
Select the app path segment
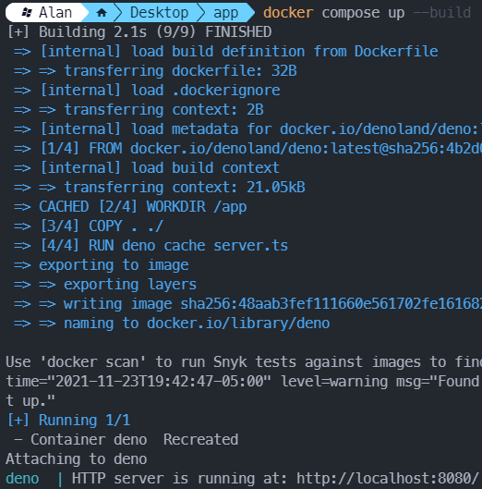(x=226, y=14)
